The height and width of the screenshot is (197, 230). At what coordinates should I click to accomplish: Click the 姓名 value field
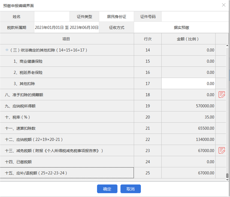(52, 17)
